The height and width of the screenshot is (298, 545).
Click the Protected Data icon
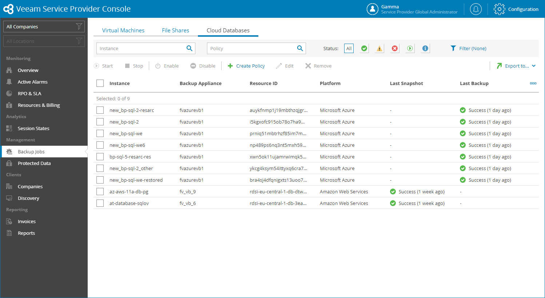point(9,163)
